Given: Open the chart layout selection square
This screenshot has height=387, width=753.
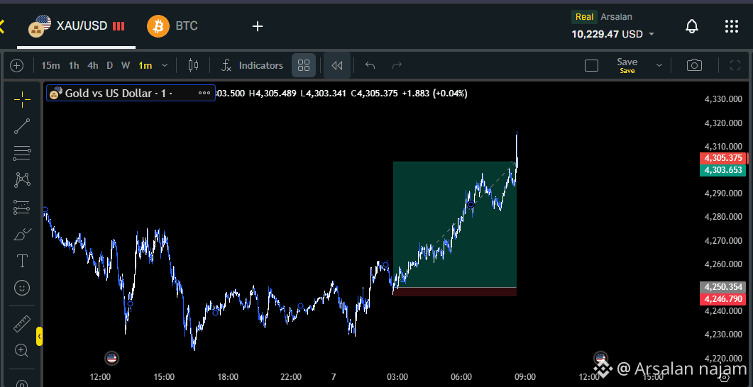Looking at the screenshot, I should point(592,66).
